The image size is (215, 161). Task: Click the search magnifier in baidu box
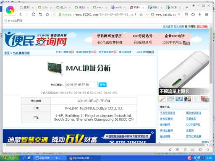[x=179, y=14]
